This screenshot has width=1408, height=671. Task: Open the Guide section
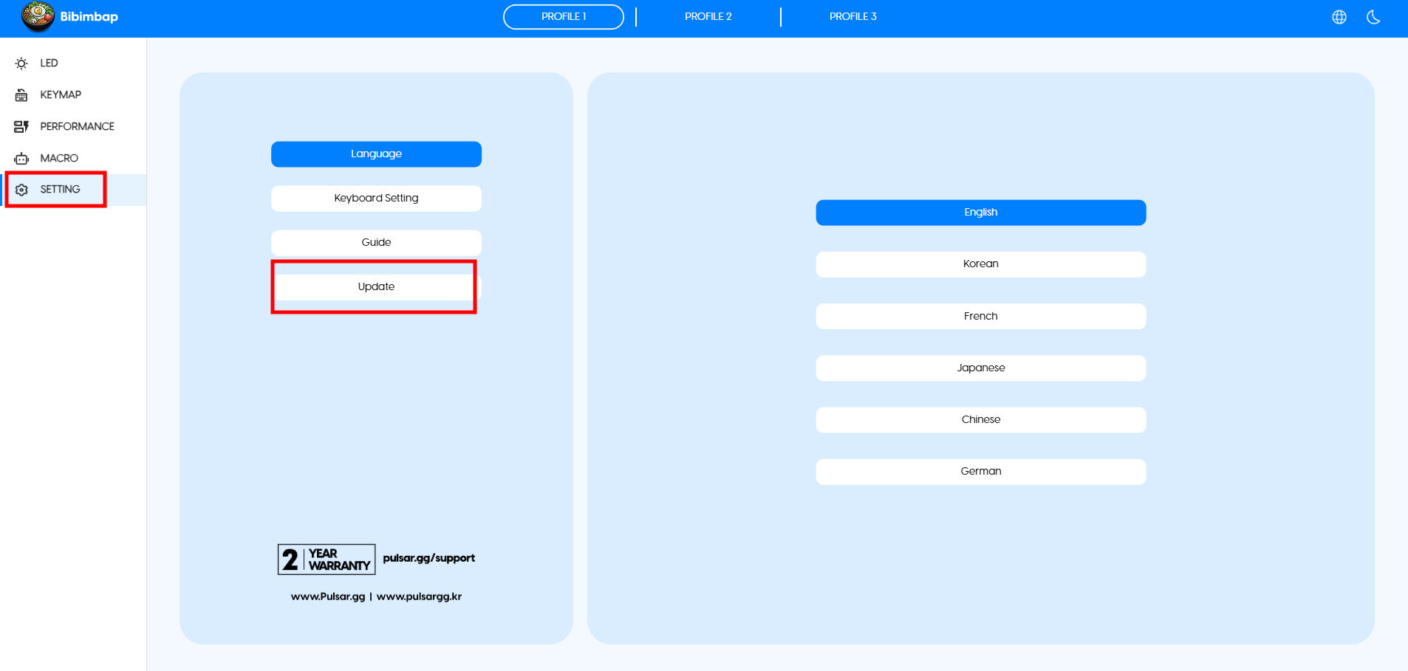point(376,243)
